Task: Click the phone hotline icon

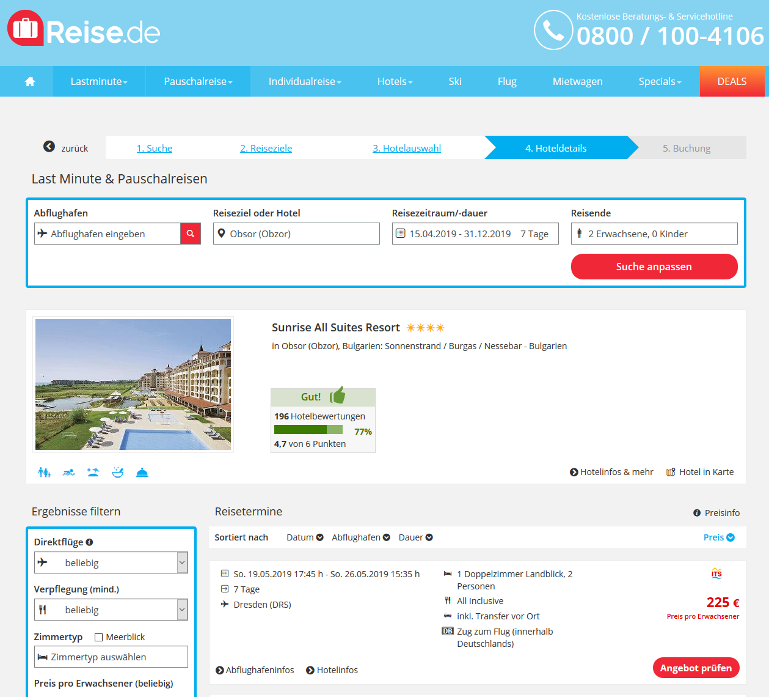Action: 553,30
